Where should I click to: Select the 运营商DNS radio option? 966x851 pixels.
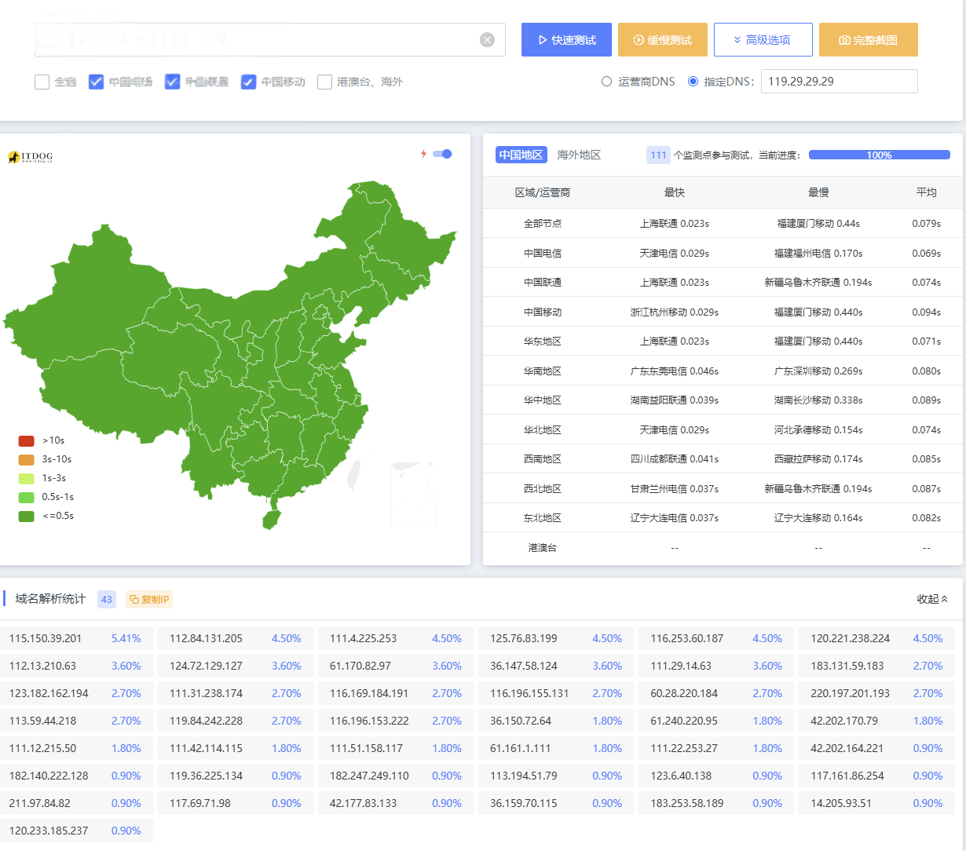click(x=606, y=82)
